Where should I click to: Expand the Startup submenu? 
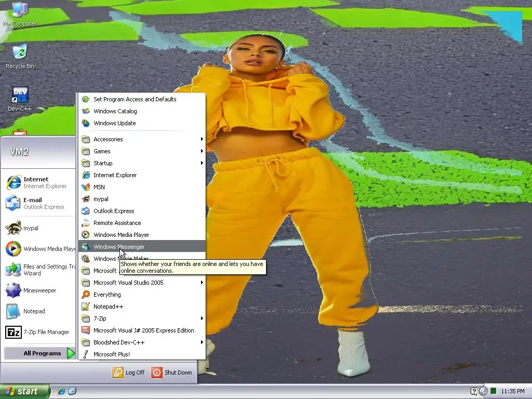pyautogui.click(x=142, y=163)
